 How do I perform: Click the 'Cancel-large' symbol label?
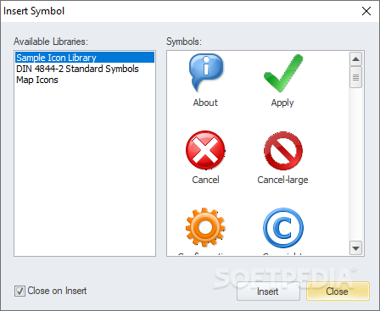(x=282, y=180)
